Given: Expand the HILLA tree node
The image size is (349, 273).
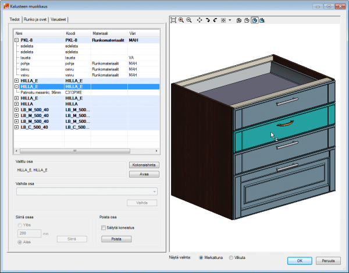Looking at the screenshot, I should (x=16, y=104).
